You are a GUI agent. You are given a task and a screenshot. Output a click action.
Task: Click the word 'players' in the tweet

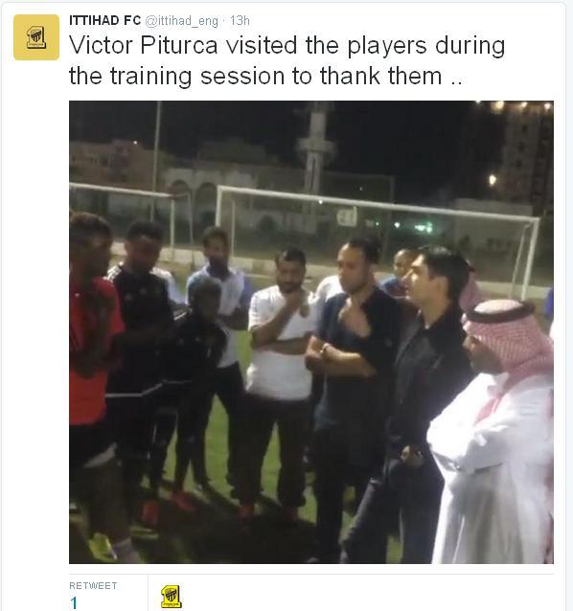click(387, 47)
